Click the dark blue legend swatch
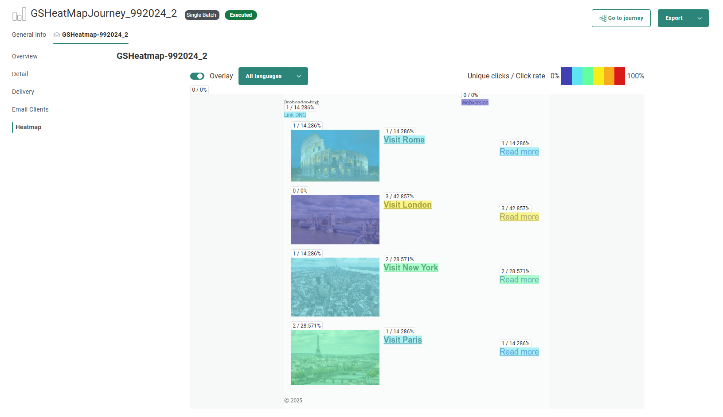The width and height of the screenshot is (723, 417). coord(566,76)
